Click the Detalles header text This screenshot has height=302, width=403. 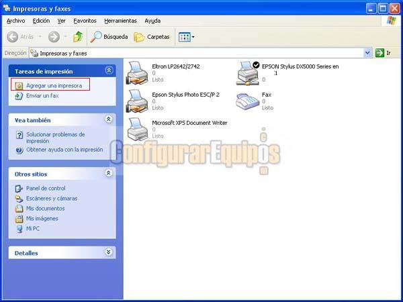tap(26, 253)
